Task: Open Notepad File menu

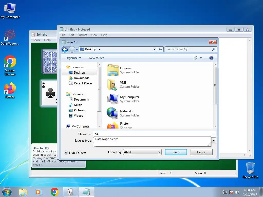Action: pyautogui.click(x=63, y=35)
